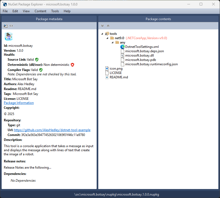Viewport: 220px width, 198px height.
Task: Click the Package metadata panel header
Action: coord(49,19)
